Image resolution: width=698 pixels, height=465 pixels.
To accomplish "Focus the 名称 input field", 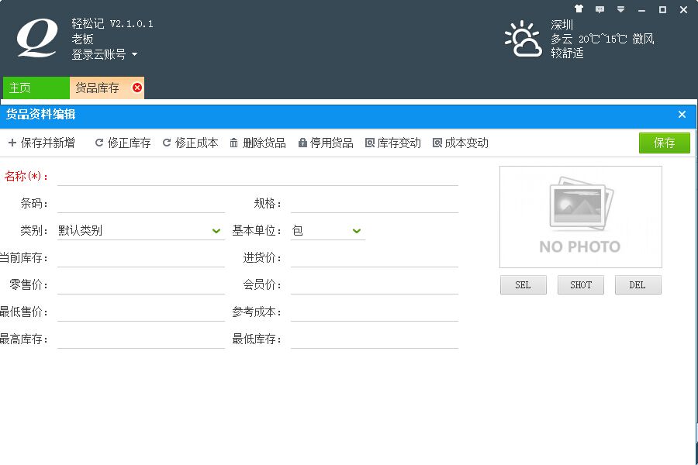I will [257, 176].
